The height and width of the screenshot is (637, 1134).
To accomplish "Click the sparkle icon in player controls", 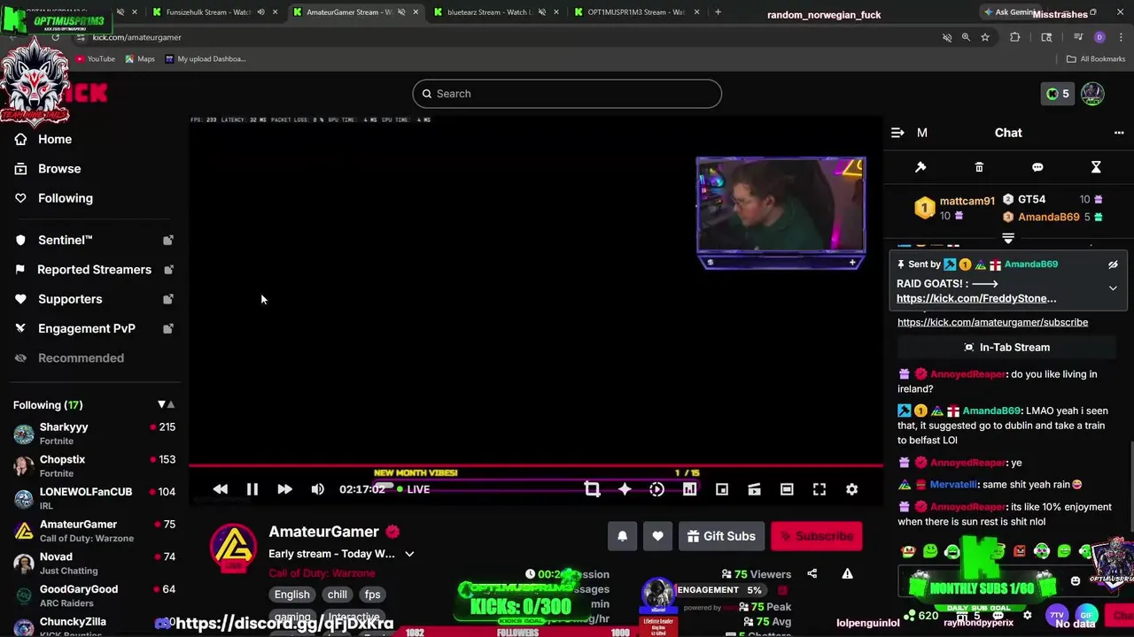I will tap(625, 489).
